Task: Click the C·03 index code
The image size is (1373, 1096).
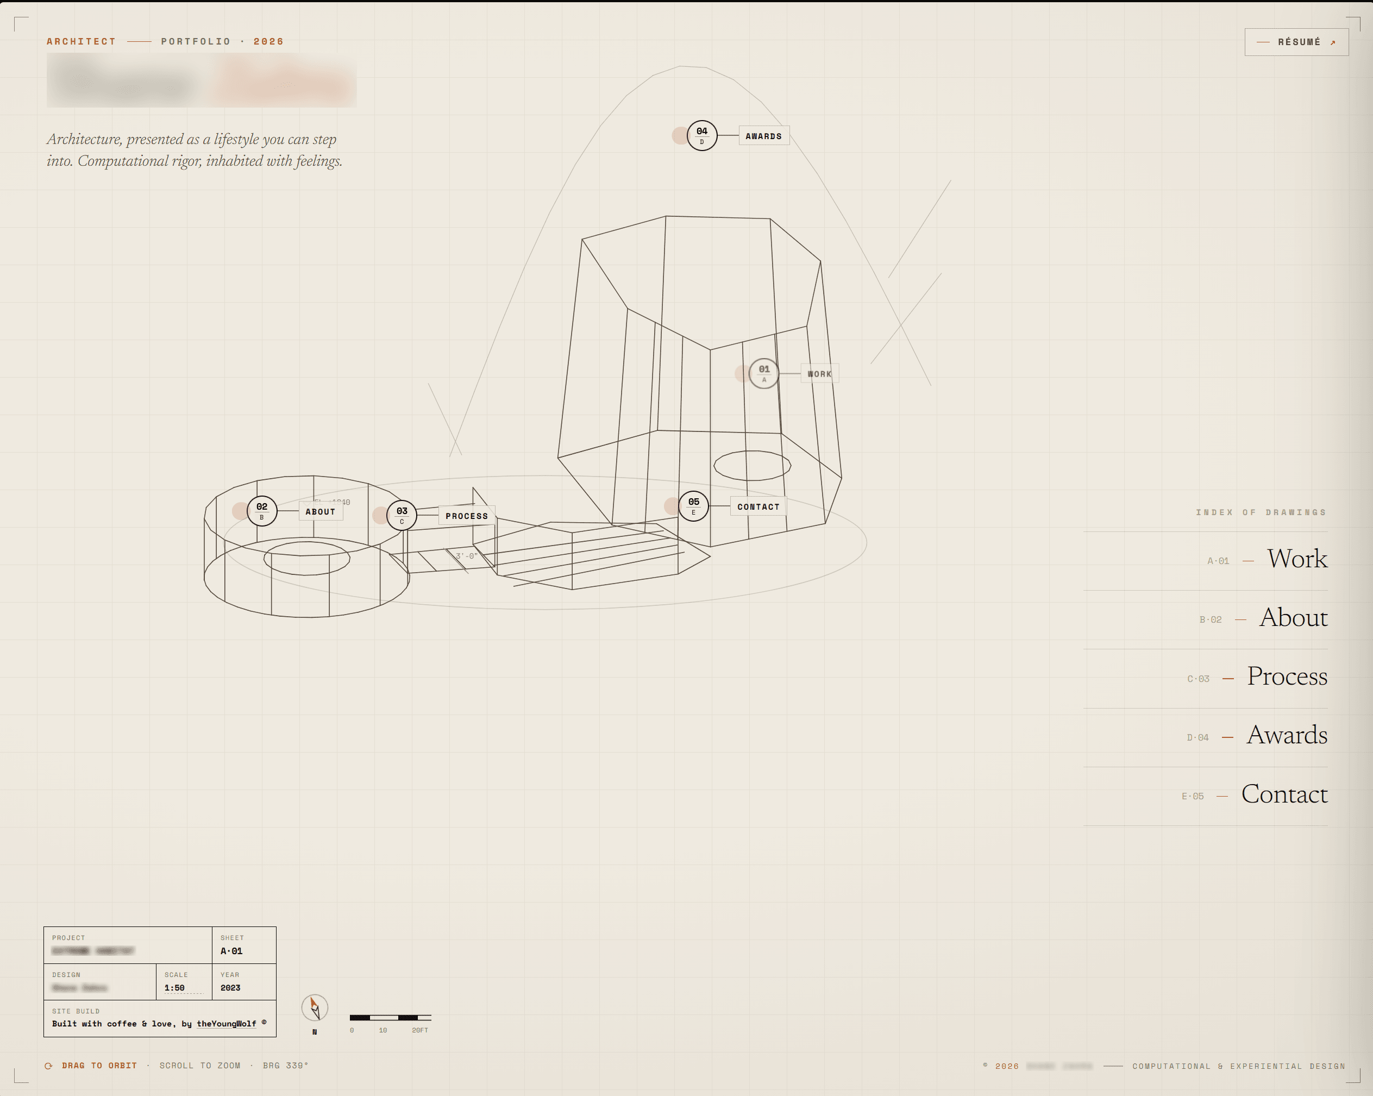Action: (1199, 679)
